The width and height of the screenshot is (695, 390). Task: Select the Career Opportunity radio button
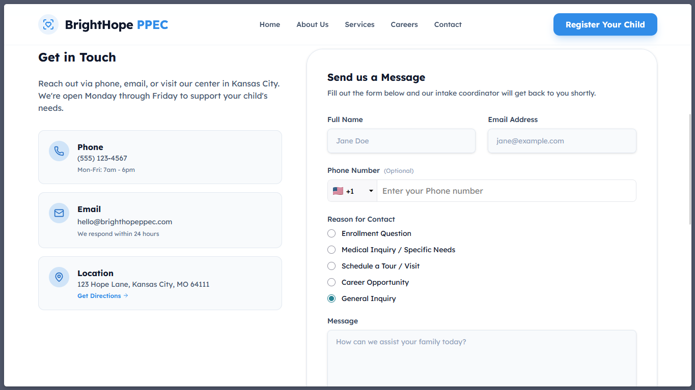click(331, 282)
